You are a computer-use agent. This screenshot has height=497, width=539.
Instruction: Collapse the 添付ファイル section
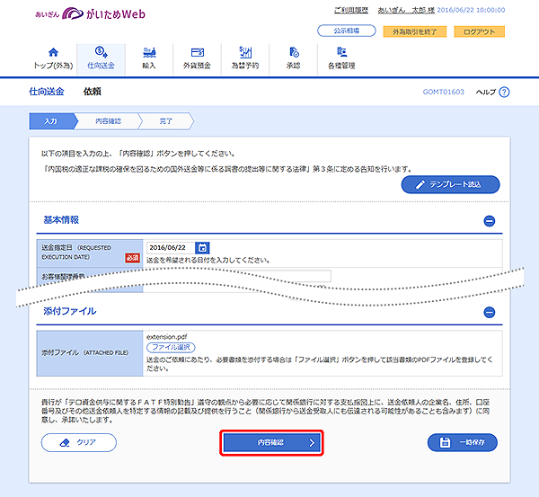[490, 312]
